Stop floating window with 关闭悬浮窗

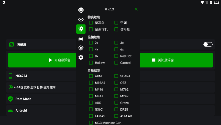(176, 60)
